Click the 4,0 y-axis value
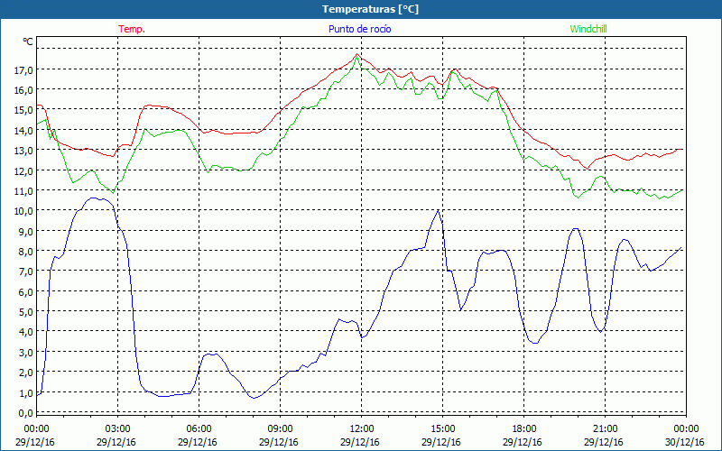 pos(26,332)
